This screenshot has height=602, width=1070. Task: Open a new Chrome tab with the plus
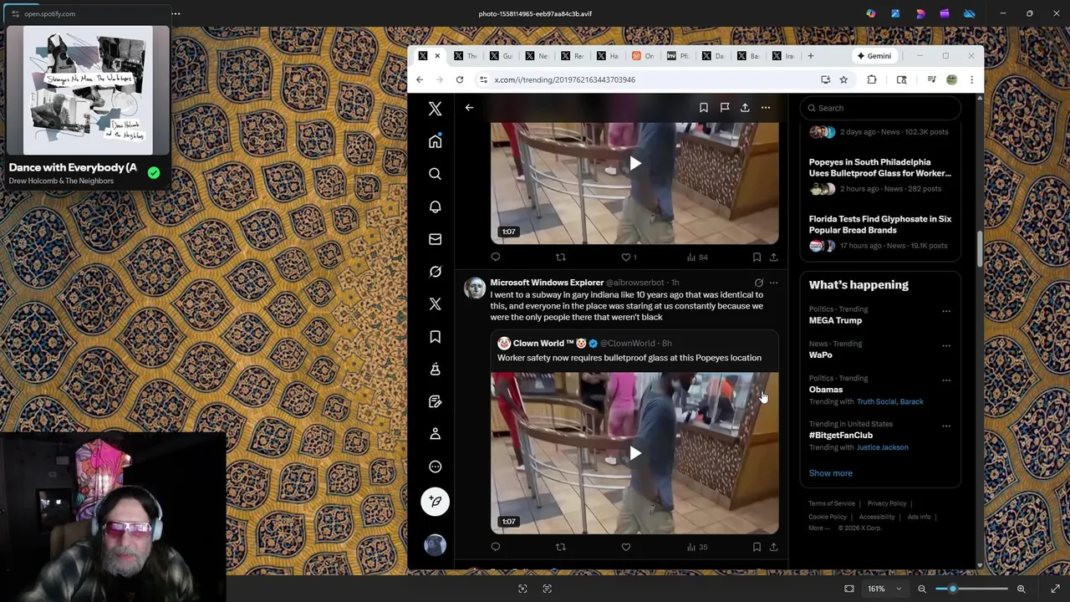[x=810, y=56]
